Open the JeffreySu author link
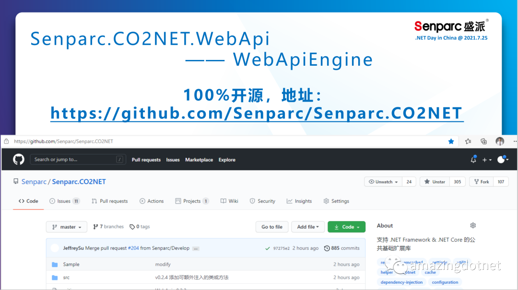 [x=73, y=248]
